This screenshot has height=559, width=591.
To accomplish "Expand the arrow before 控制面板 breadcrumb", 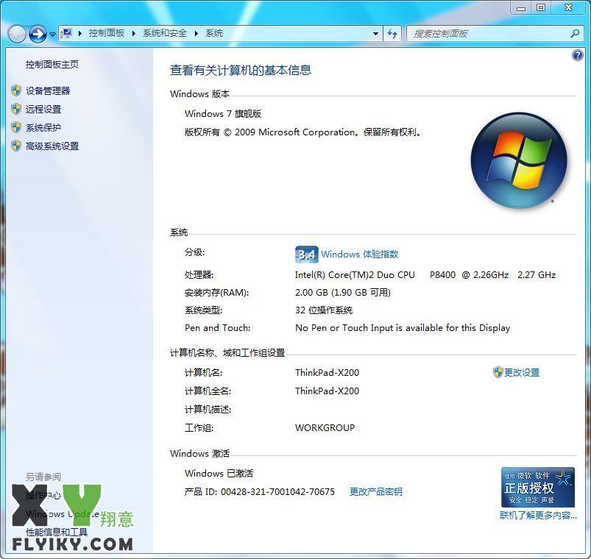I will pos(80,33).
